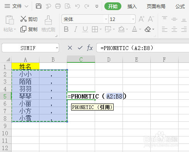Click cell containing 琴琴
189x152 pixels.
(26, 96)
